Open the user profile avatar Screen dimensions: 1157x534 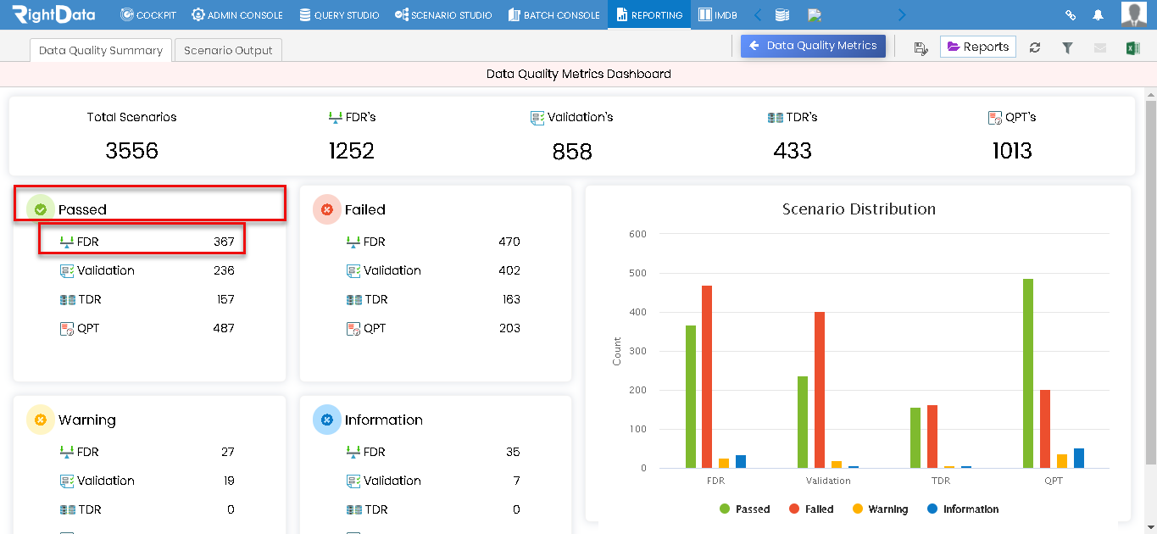coord(1134,14)
